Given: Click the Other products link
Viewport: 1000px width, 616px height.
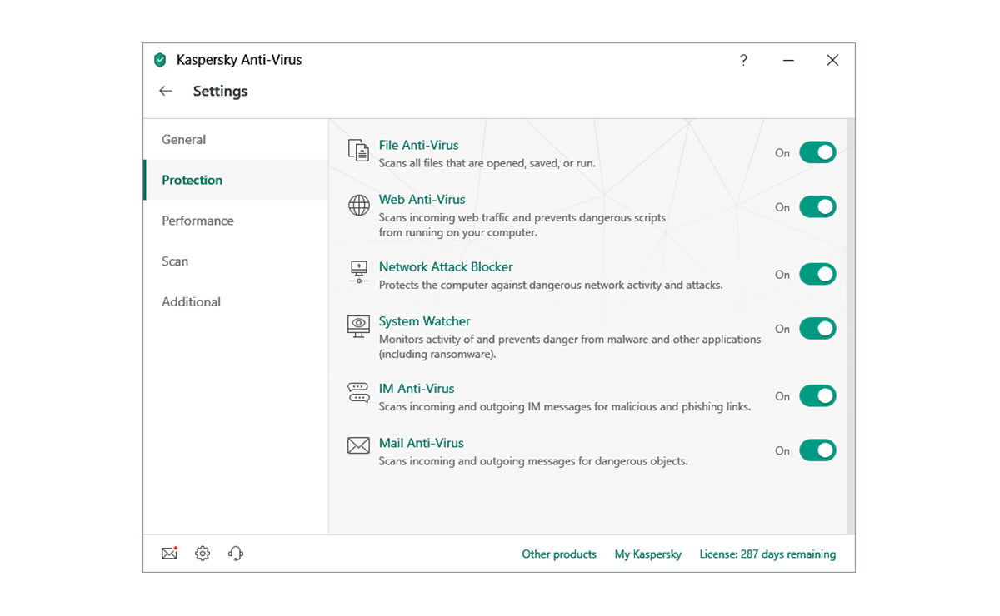Looking at the screenshot, I should [x=559, y=554].
